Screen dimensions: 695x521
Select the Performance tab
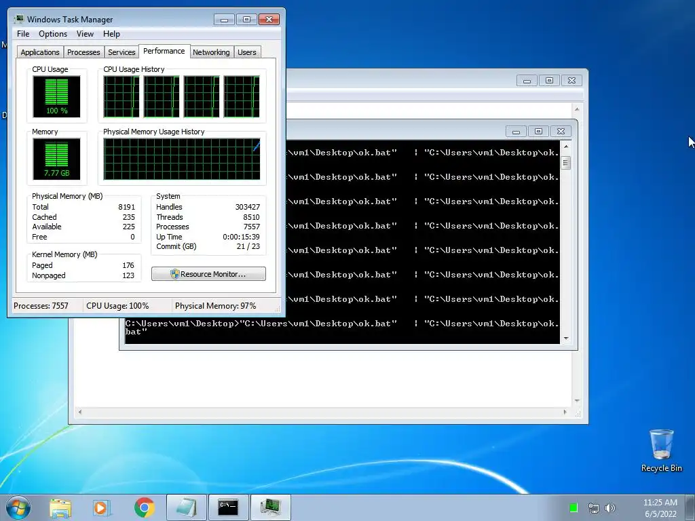click(164, 51)
